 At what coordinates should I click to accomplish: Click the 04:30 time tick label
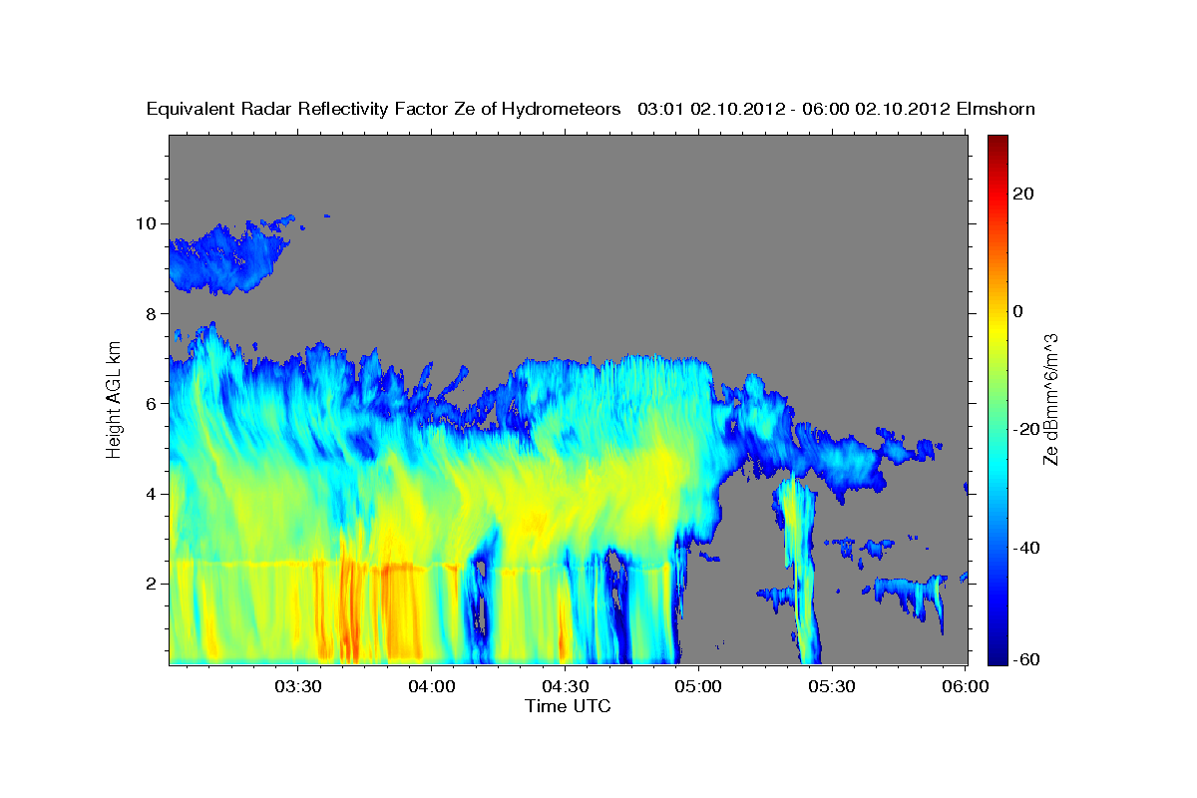[565, 686]
